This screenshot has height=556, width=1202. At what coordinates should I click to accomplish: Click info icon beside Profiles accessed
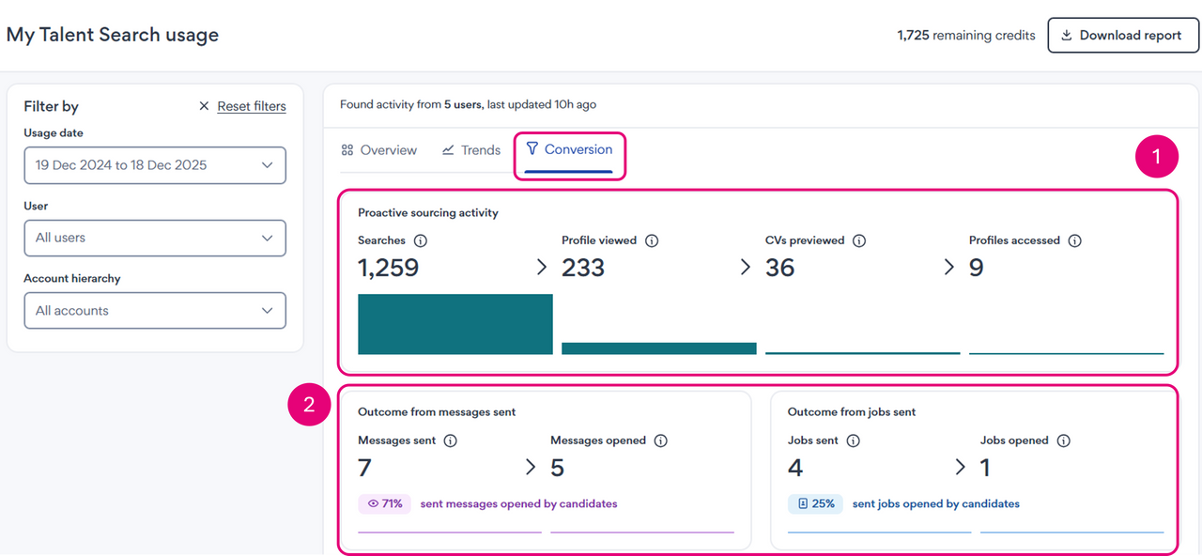click(1075, 240)
